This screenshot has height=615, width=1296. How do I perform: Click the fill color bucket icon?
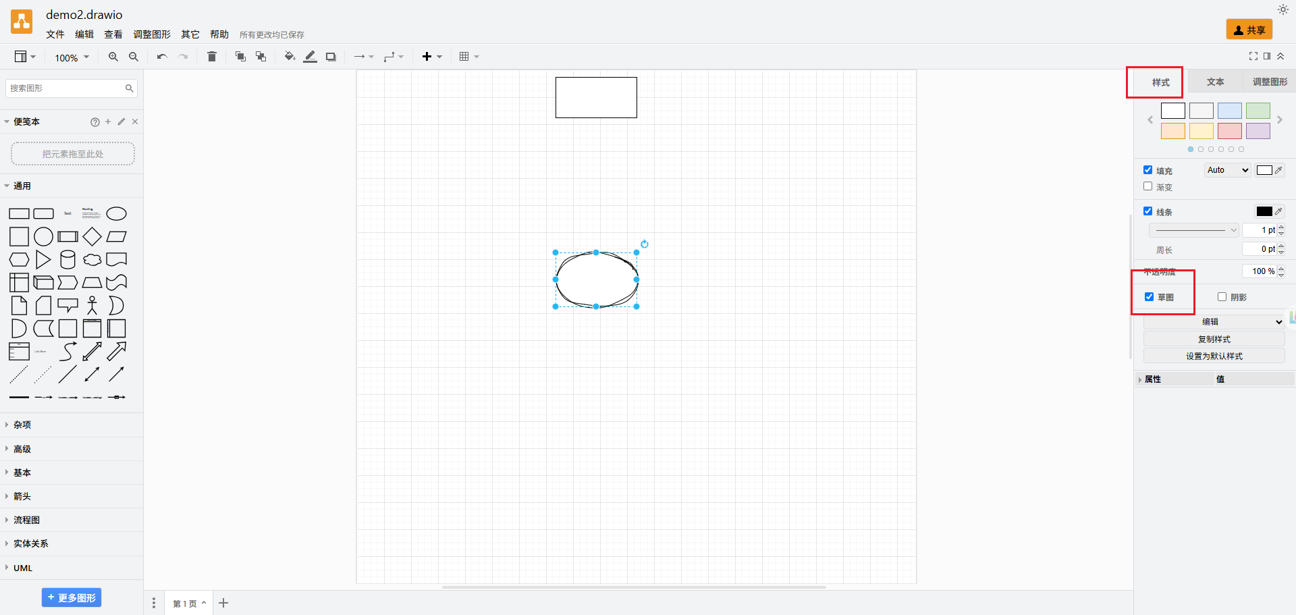tap(290, 57)
